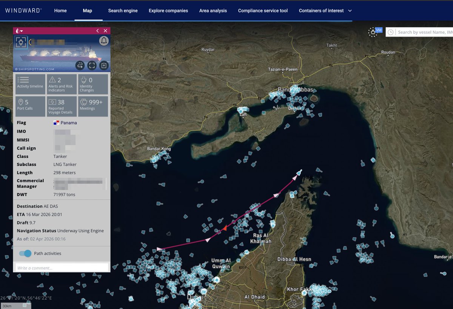This screenshot has height=309, width=453.
Task: Click the Dibba Al Hesn map label
Action: coord(294,259)
